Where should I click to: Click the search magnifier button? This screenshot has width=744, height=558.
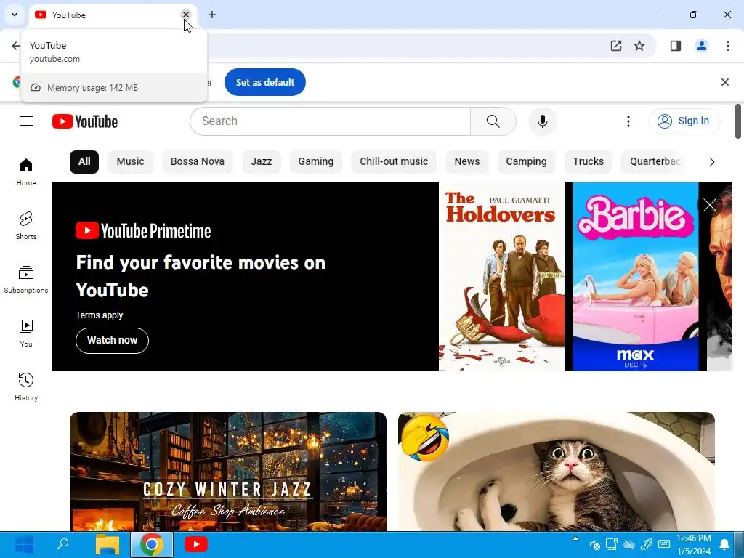point(493,121)
